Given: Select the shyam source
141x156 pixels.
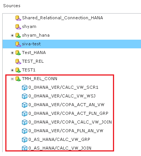Looking at the screenshot, I should [29, 27].
